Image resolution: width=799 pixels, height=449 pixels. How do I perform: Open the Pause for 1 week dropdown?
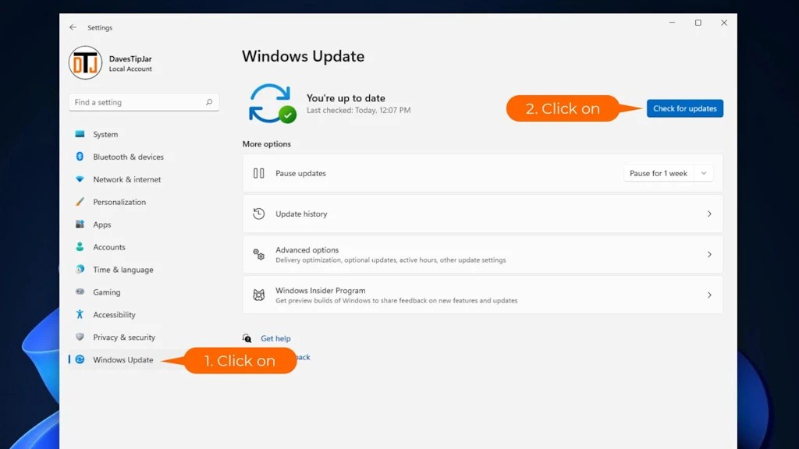click(x=668, y=173)
